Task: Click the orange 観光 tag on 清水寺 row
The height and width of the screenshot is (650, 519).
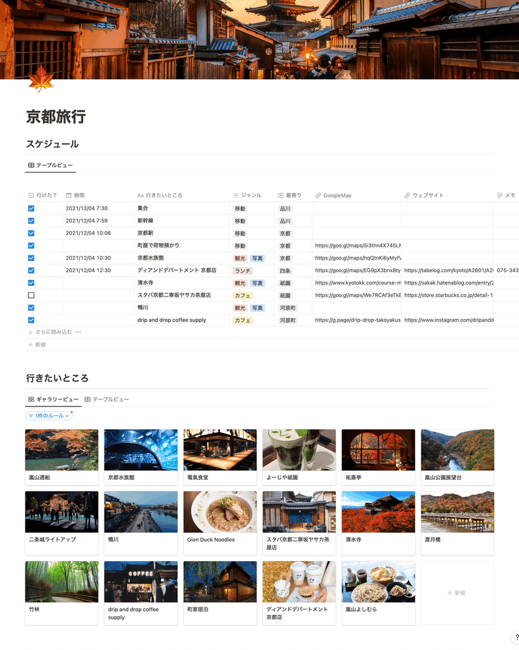Action: click(240, 283)
